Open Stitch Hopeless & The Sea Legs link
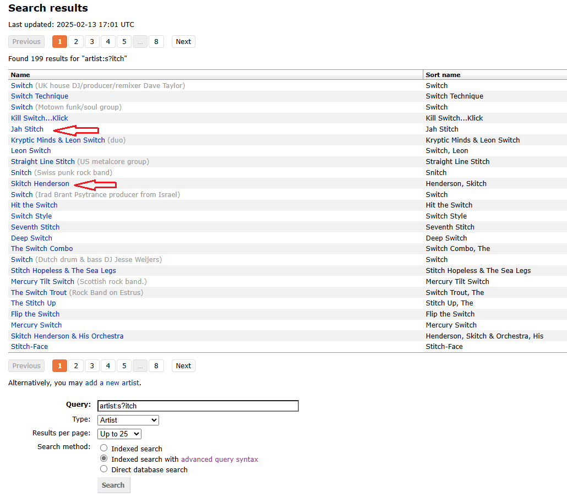Image resolution: width=567 pixels, height=497 pixels. (63, 271)
